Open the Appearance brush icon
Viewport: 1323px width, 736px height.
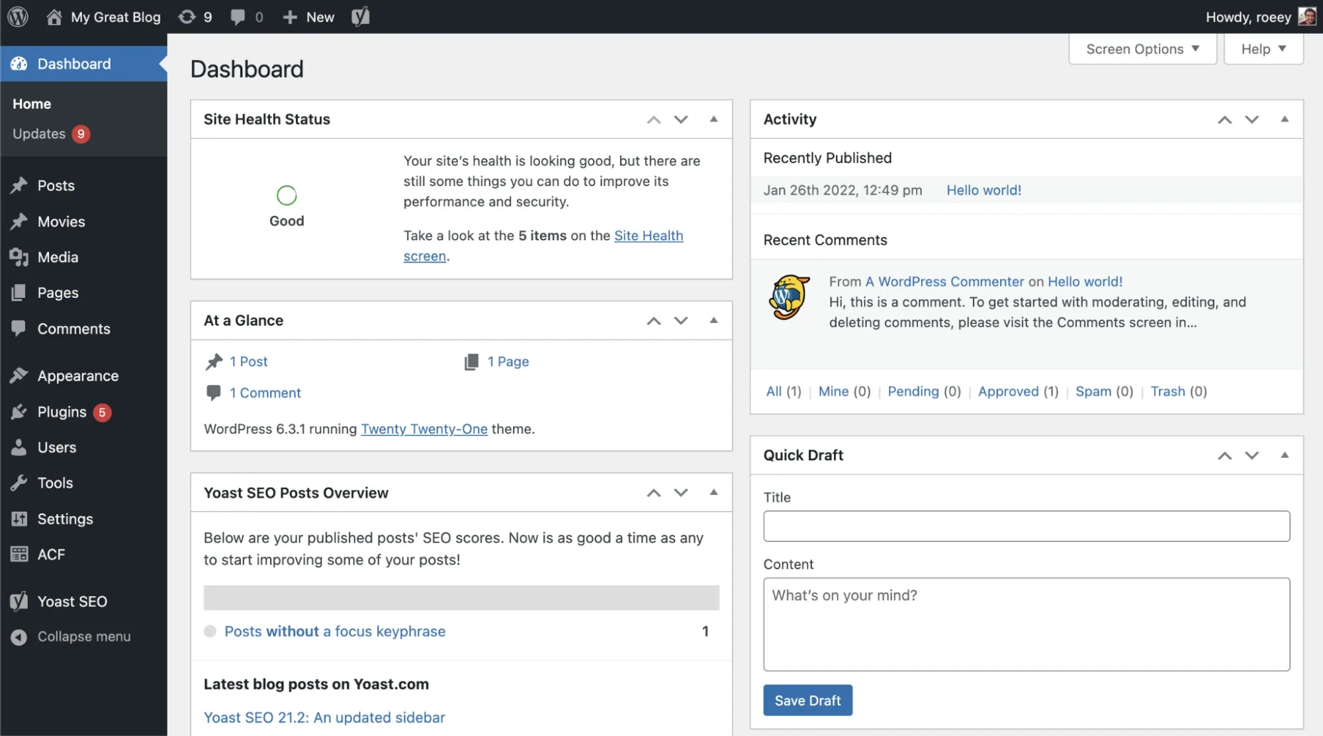(18, 375)
